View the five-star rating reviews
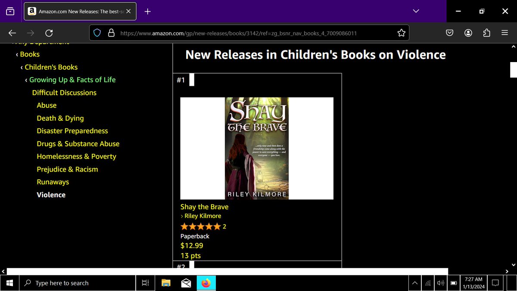The width and height of the screenshot is (517, 291). (201, 226)
